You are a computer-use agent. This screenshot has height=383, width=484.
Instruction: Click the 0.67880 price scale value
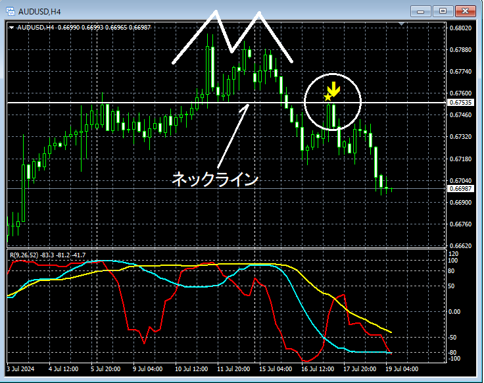pos(460,50)
